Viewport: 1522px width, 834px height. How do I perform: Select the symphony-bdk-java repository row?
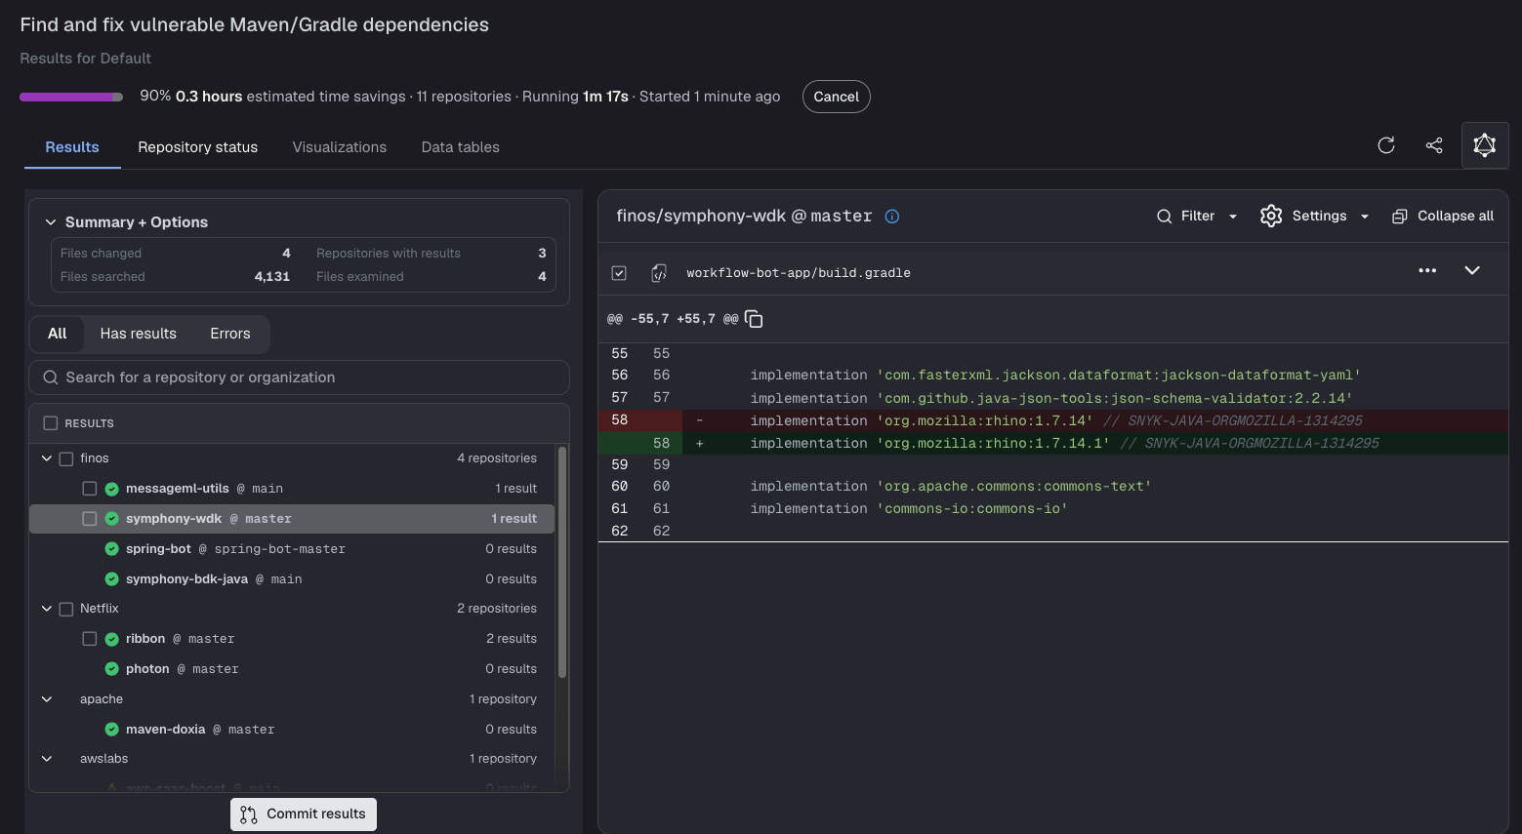pyautogui.click(x=292, y=579)
